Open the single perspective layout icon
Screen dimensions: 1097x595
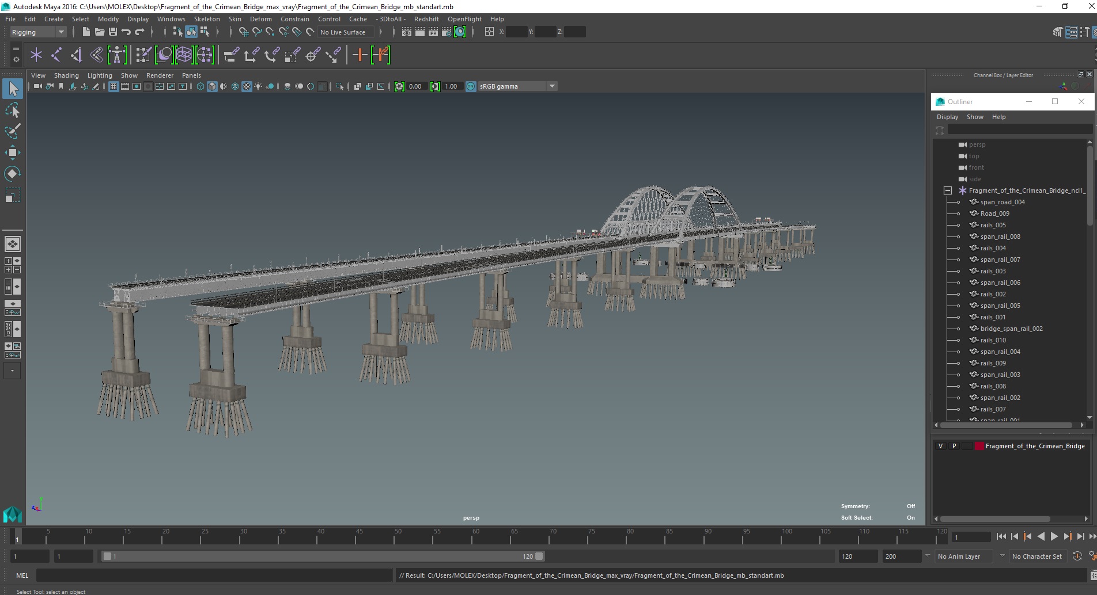[x=13, y=244]
